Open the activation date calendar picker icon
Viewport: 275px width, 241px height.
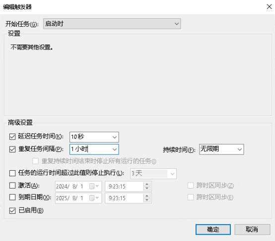(x=94, y=186)
